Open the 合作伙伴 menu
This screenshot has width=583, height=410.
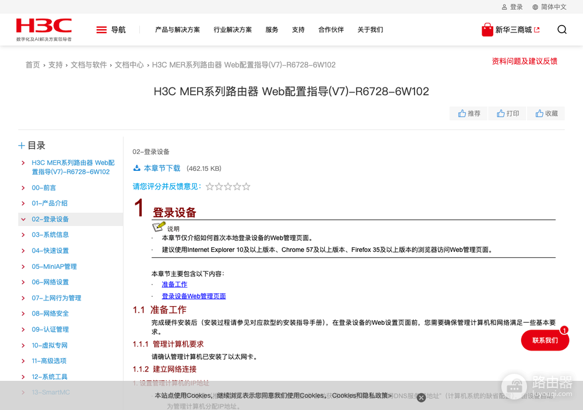coord(331,30)
